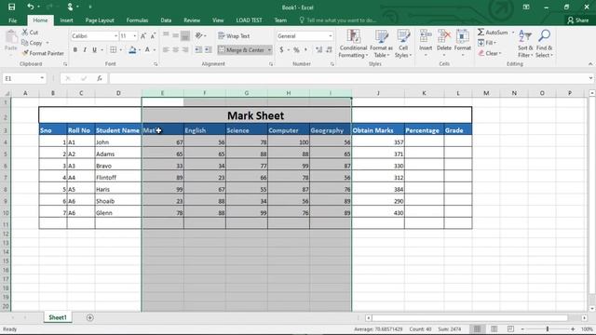Open Cell Styles gallery
This screenshot has height=335, width=596.
[403, 44]
